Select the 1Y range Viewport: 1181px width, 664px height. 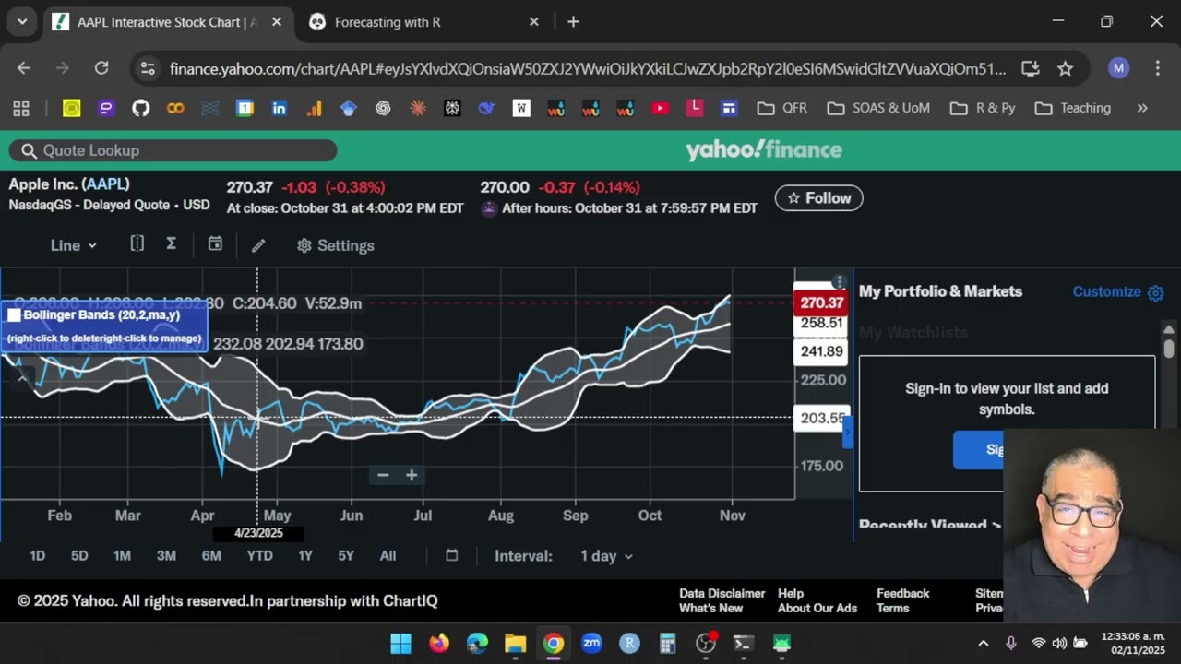pyautogui.click(x=305, y=556)
